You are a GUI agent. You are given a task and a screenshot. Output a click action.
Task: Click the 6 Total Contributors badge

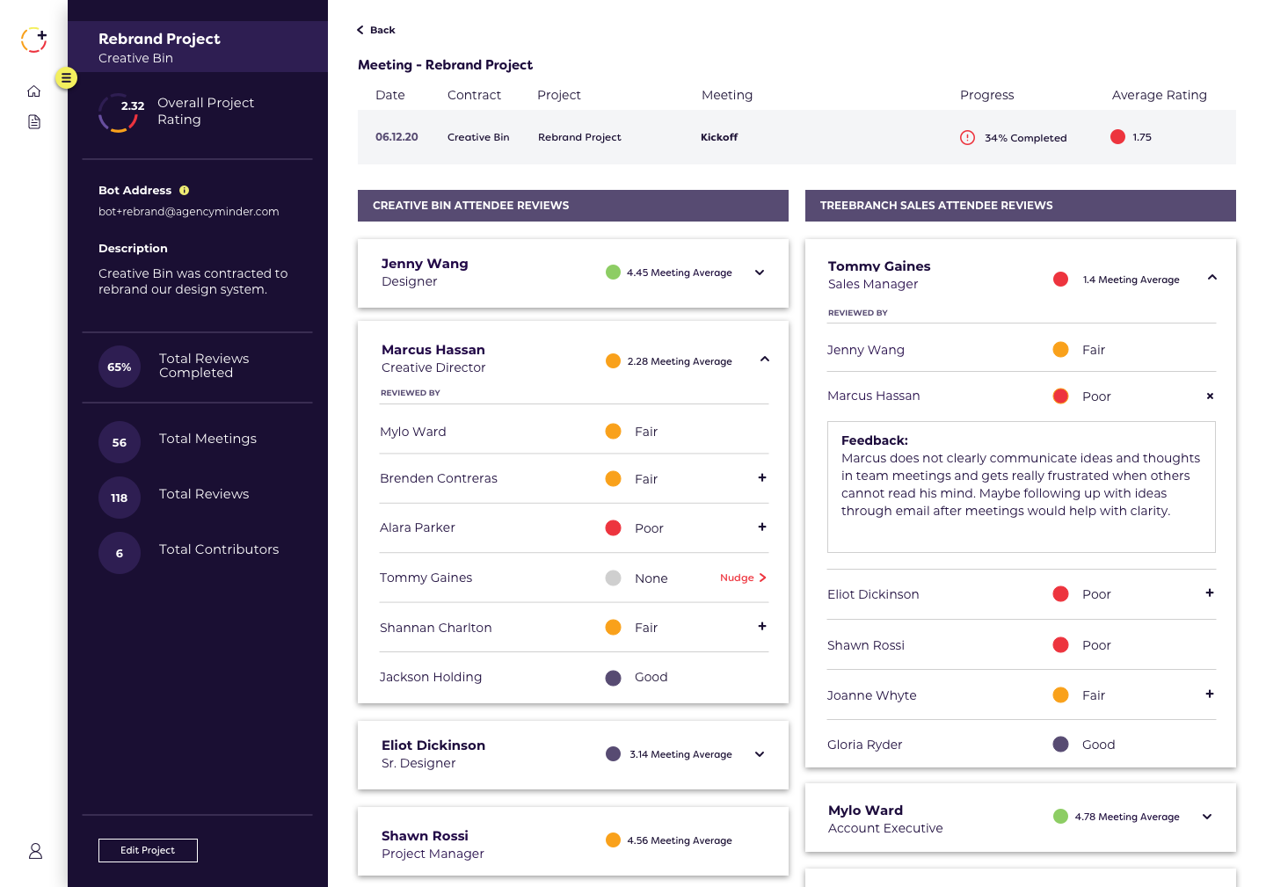(120, 553)
